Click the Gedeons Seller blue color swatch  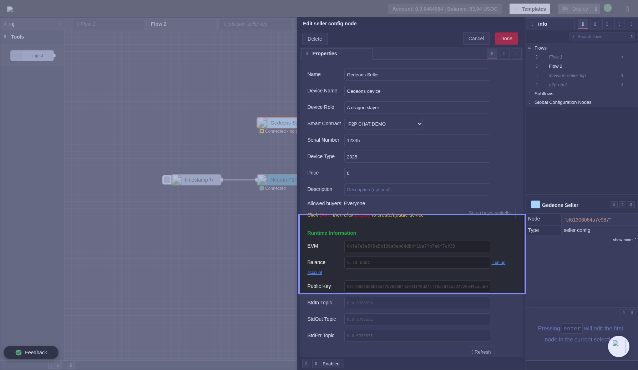pyautogui.click(x=535, y=204)
